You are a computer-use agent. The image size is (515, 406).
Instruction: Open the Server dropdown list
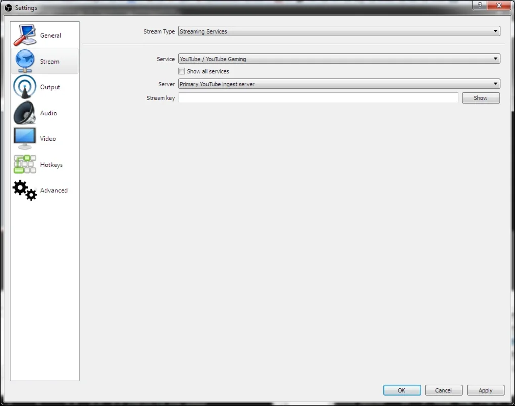339,84
